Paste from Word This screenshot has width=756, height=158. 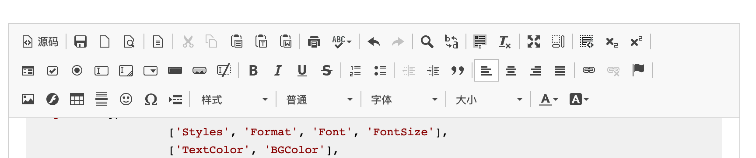pos(286,42)
